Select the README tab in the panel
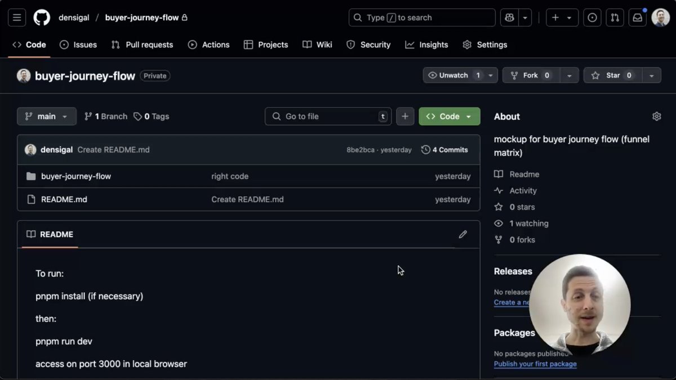The width and height of the screenshot is (676, 380). (50, 234)
